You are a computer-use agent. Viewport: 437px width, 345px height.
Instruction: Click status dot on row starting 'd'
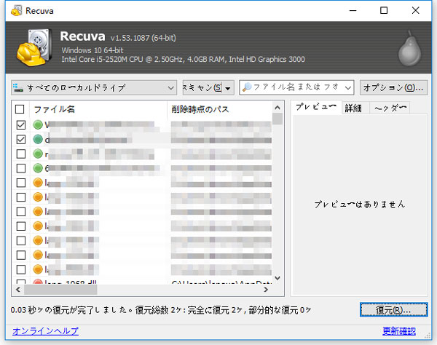[38, 139]
